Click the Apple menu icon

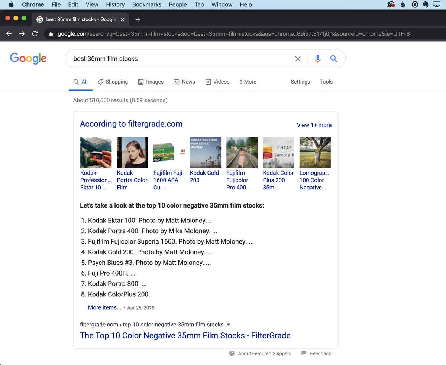pos(11,4)
